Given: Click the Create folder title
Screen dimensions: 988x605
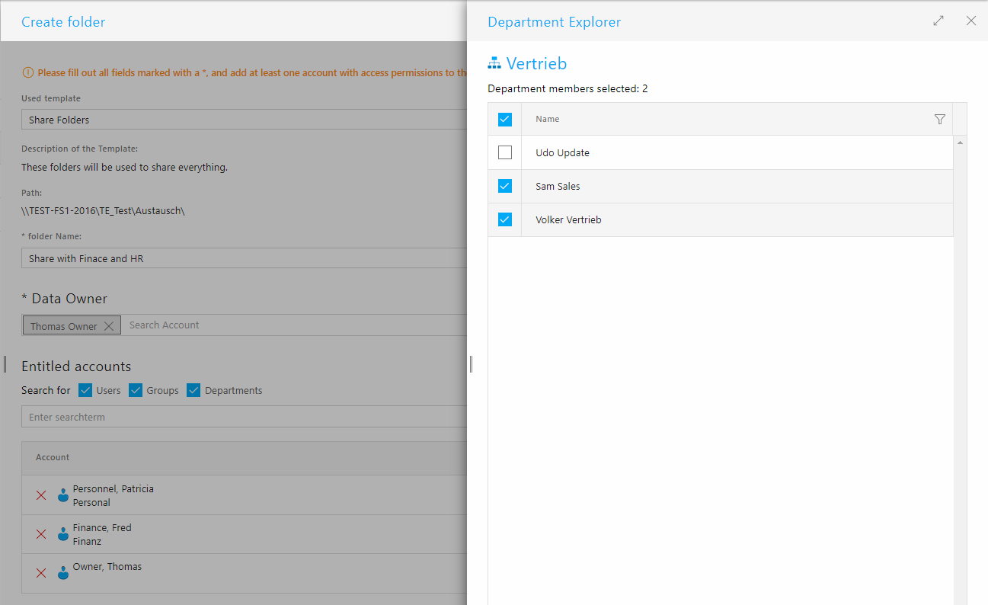Looking at the screenshot, I should 63,22.
